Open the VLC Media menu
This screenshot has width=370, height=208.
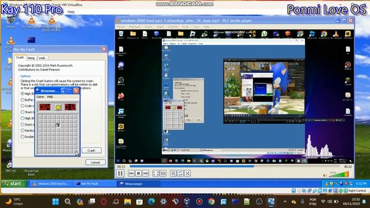click(x=121, y=27)
